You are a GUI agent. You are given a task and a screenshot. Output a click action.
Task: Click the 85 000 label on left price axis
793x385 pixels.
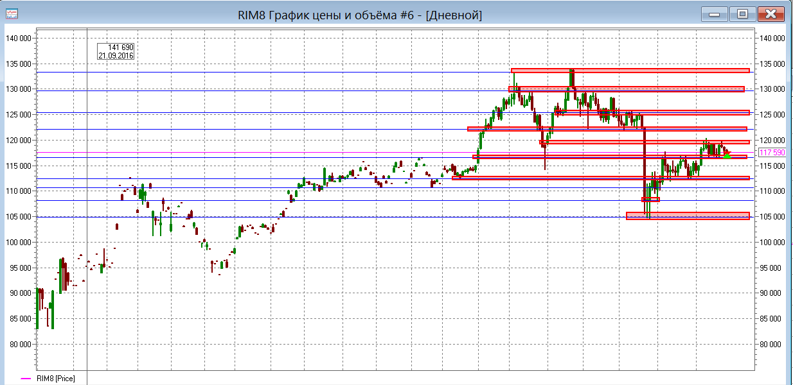(x=20, y=318)
